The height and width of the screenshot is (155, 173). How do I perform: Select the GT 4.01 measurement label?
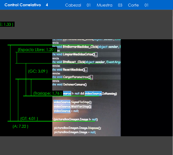[29, 119]
